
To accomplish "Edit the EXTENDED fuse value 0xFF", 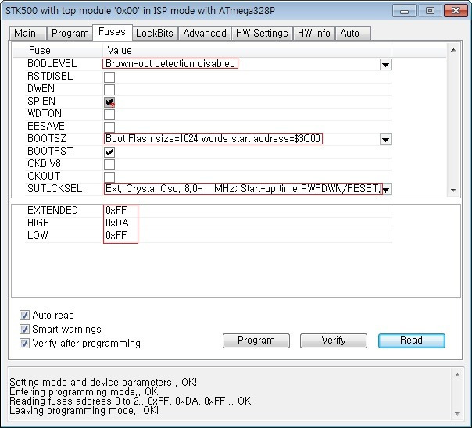I will coord(116,211).
